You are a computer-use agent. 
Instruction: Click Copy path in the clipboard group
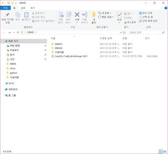tap(38, 17)
